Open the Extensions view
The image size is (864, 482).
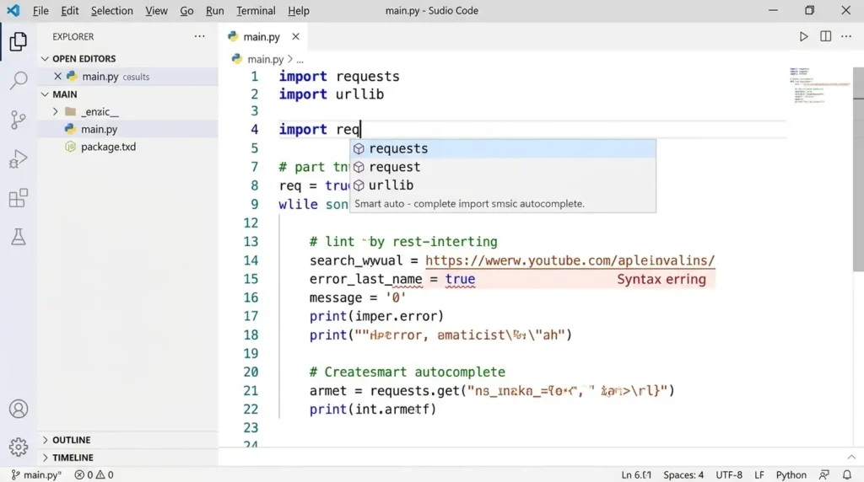coord(19,198)
